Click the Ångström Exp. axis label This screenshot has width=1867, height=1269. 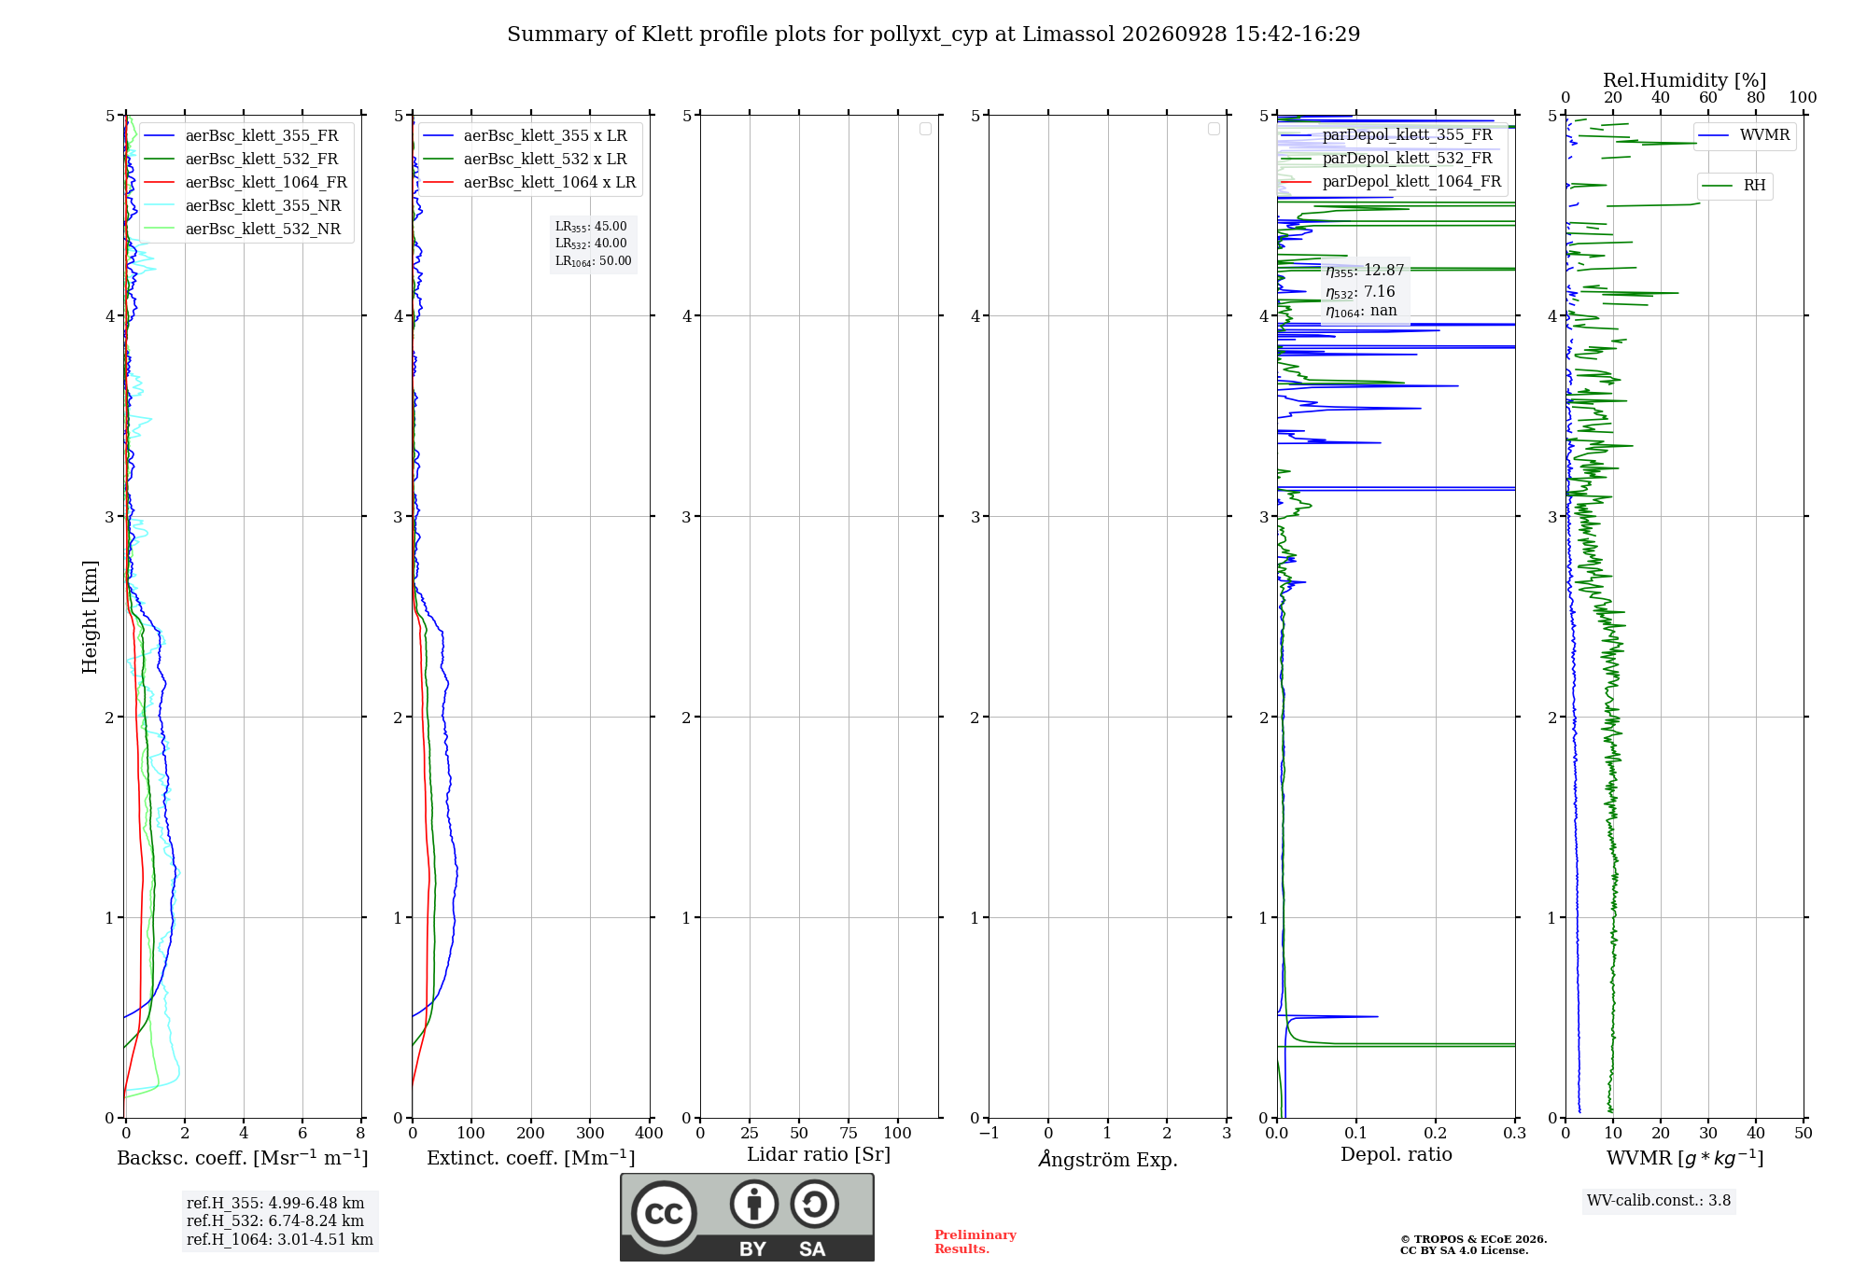point(1108,1159)
